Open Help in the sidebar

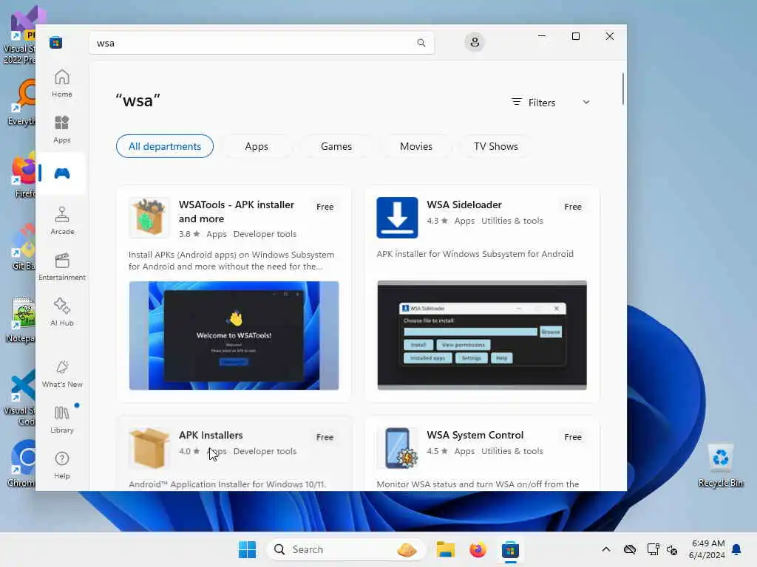62,465
